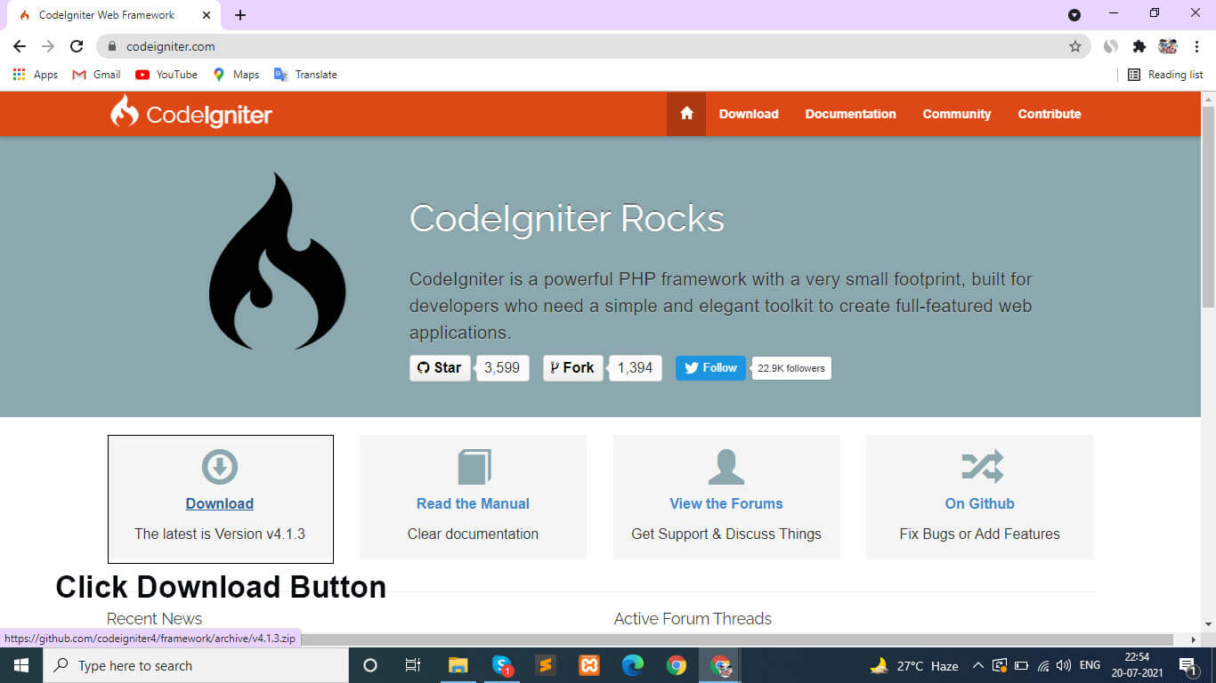
Task: Open YouTube from the bookmarks bar
Action: (166, 75)
